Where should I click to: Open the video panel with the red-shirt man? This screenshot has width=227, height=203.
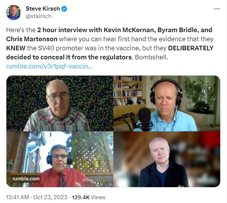60,159
